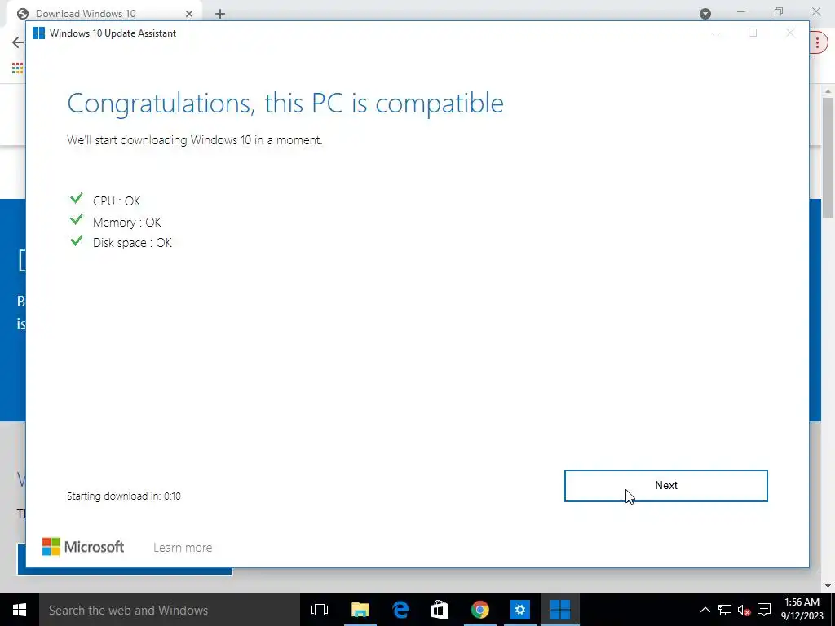Open the Settings gear app on the taskbar
835x626 pixels.
tap(519, 610)
